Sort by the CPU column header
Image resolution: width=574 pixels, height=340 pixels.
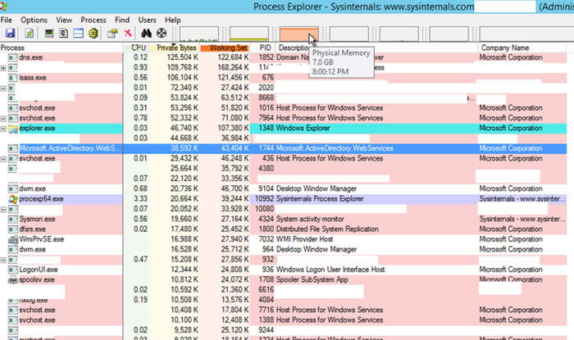coord(138,48)
